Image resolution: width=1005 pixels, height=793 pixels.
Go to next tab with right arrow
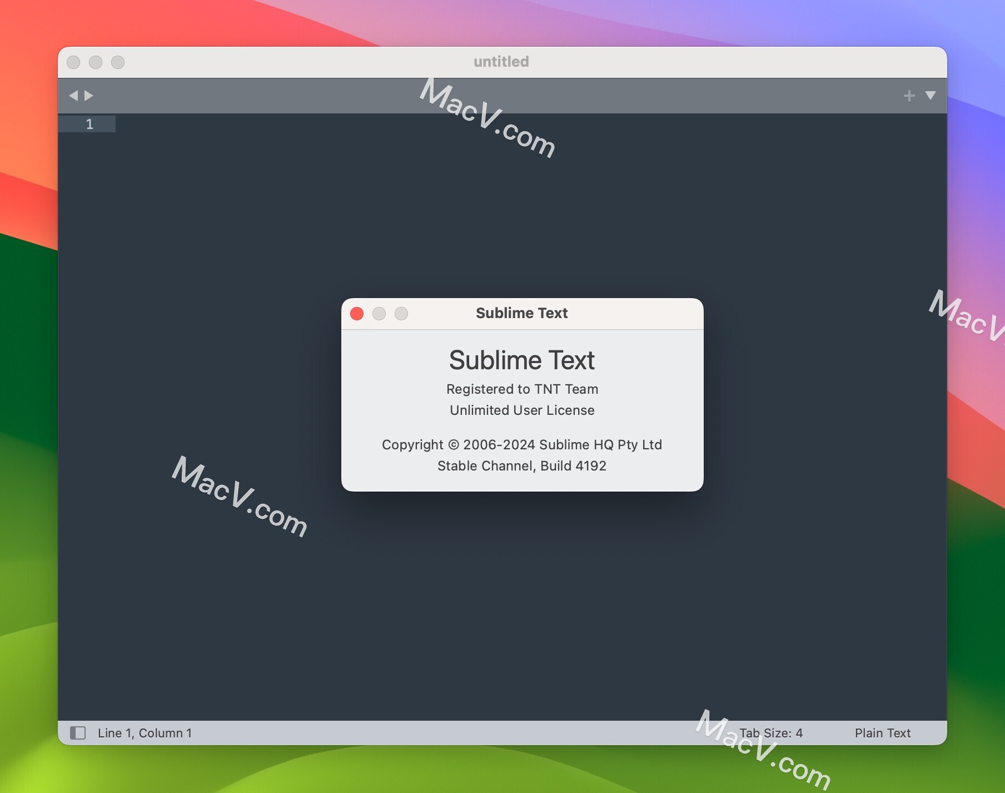click(x=89, y=96)
